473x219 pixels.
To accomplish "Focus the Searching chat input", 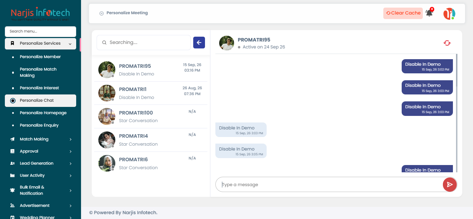I will coord(144,43).
